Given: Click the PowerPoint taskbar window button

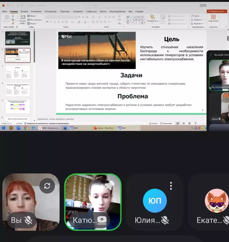Looking at the screenshot, I should click(x=103, y=128).
